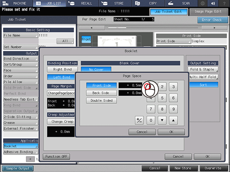
Task: Open Bind Direction setting
Action: (x=20, y=59)
